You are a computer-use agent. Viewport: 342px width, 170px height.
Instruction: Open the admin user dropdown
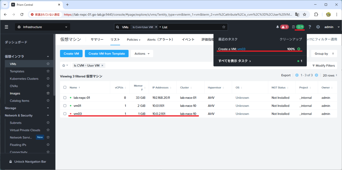332,27
